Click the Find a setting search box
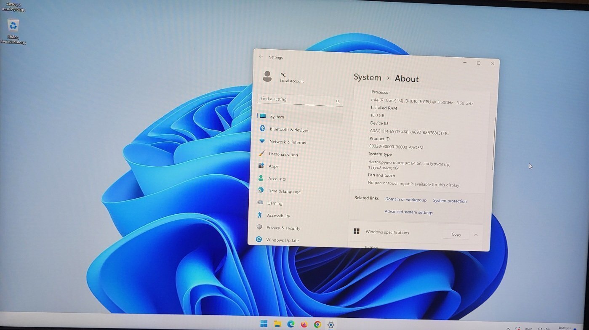 (x=295, y=99)
